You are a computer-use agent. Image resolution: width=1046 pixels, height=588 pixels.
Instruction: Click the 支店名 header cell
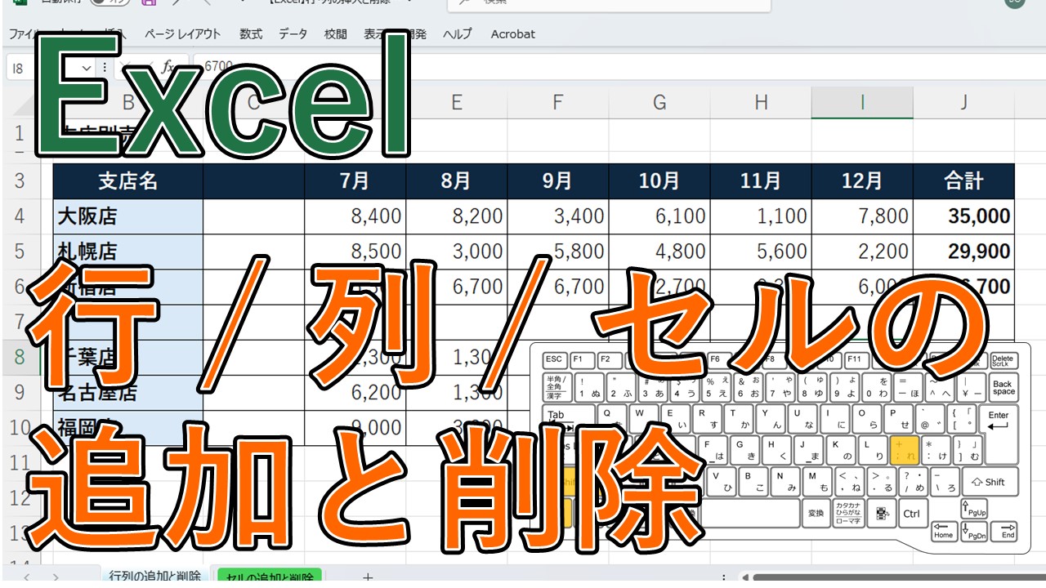[x=127, y=180]
